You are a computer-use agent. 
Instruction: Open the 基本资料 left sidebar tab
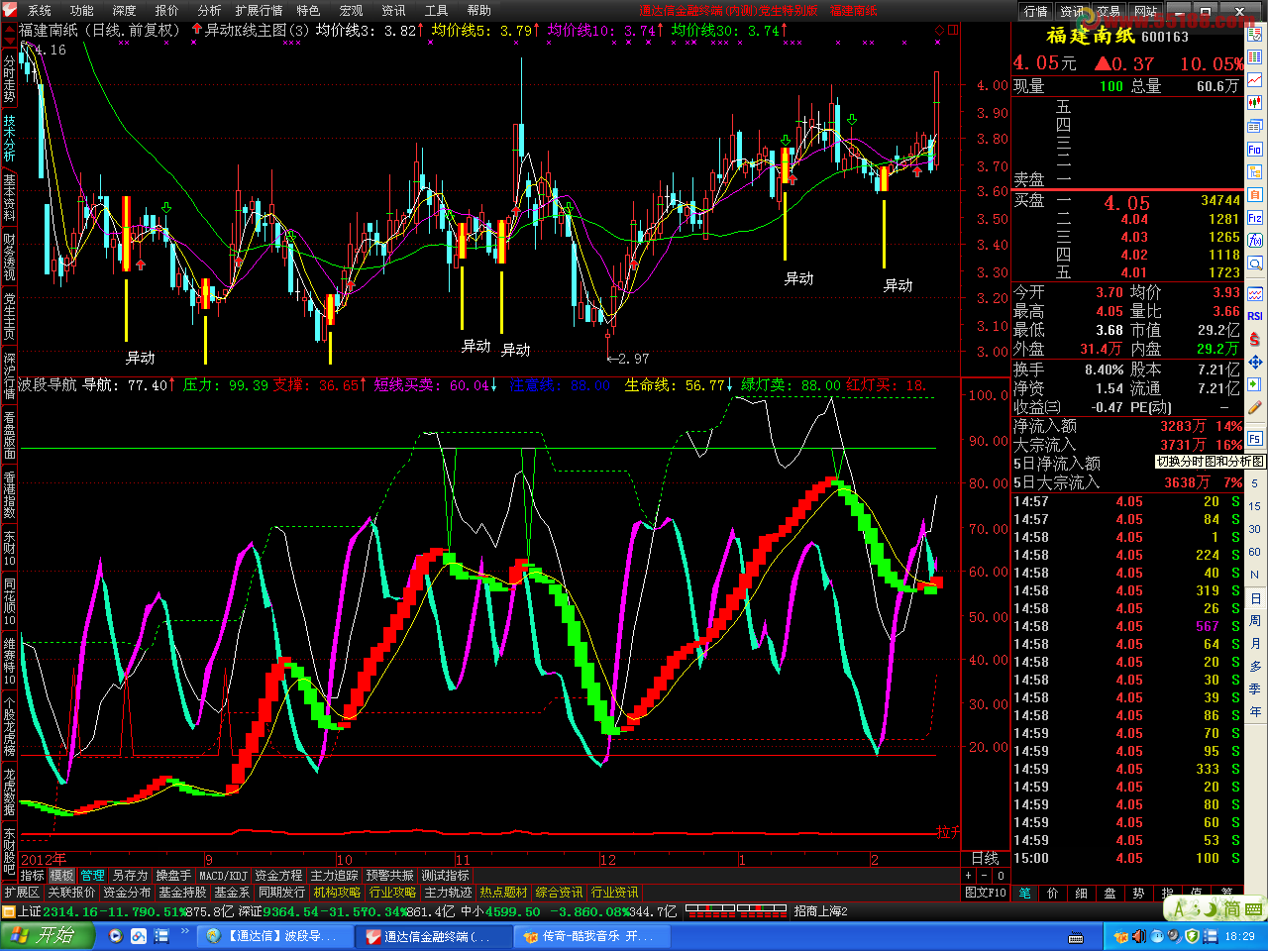tap(9, 197)
